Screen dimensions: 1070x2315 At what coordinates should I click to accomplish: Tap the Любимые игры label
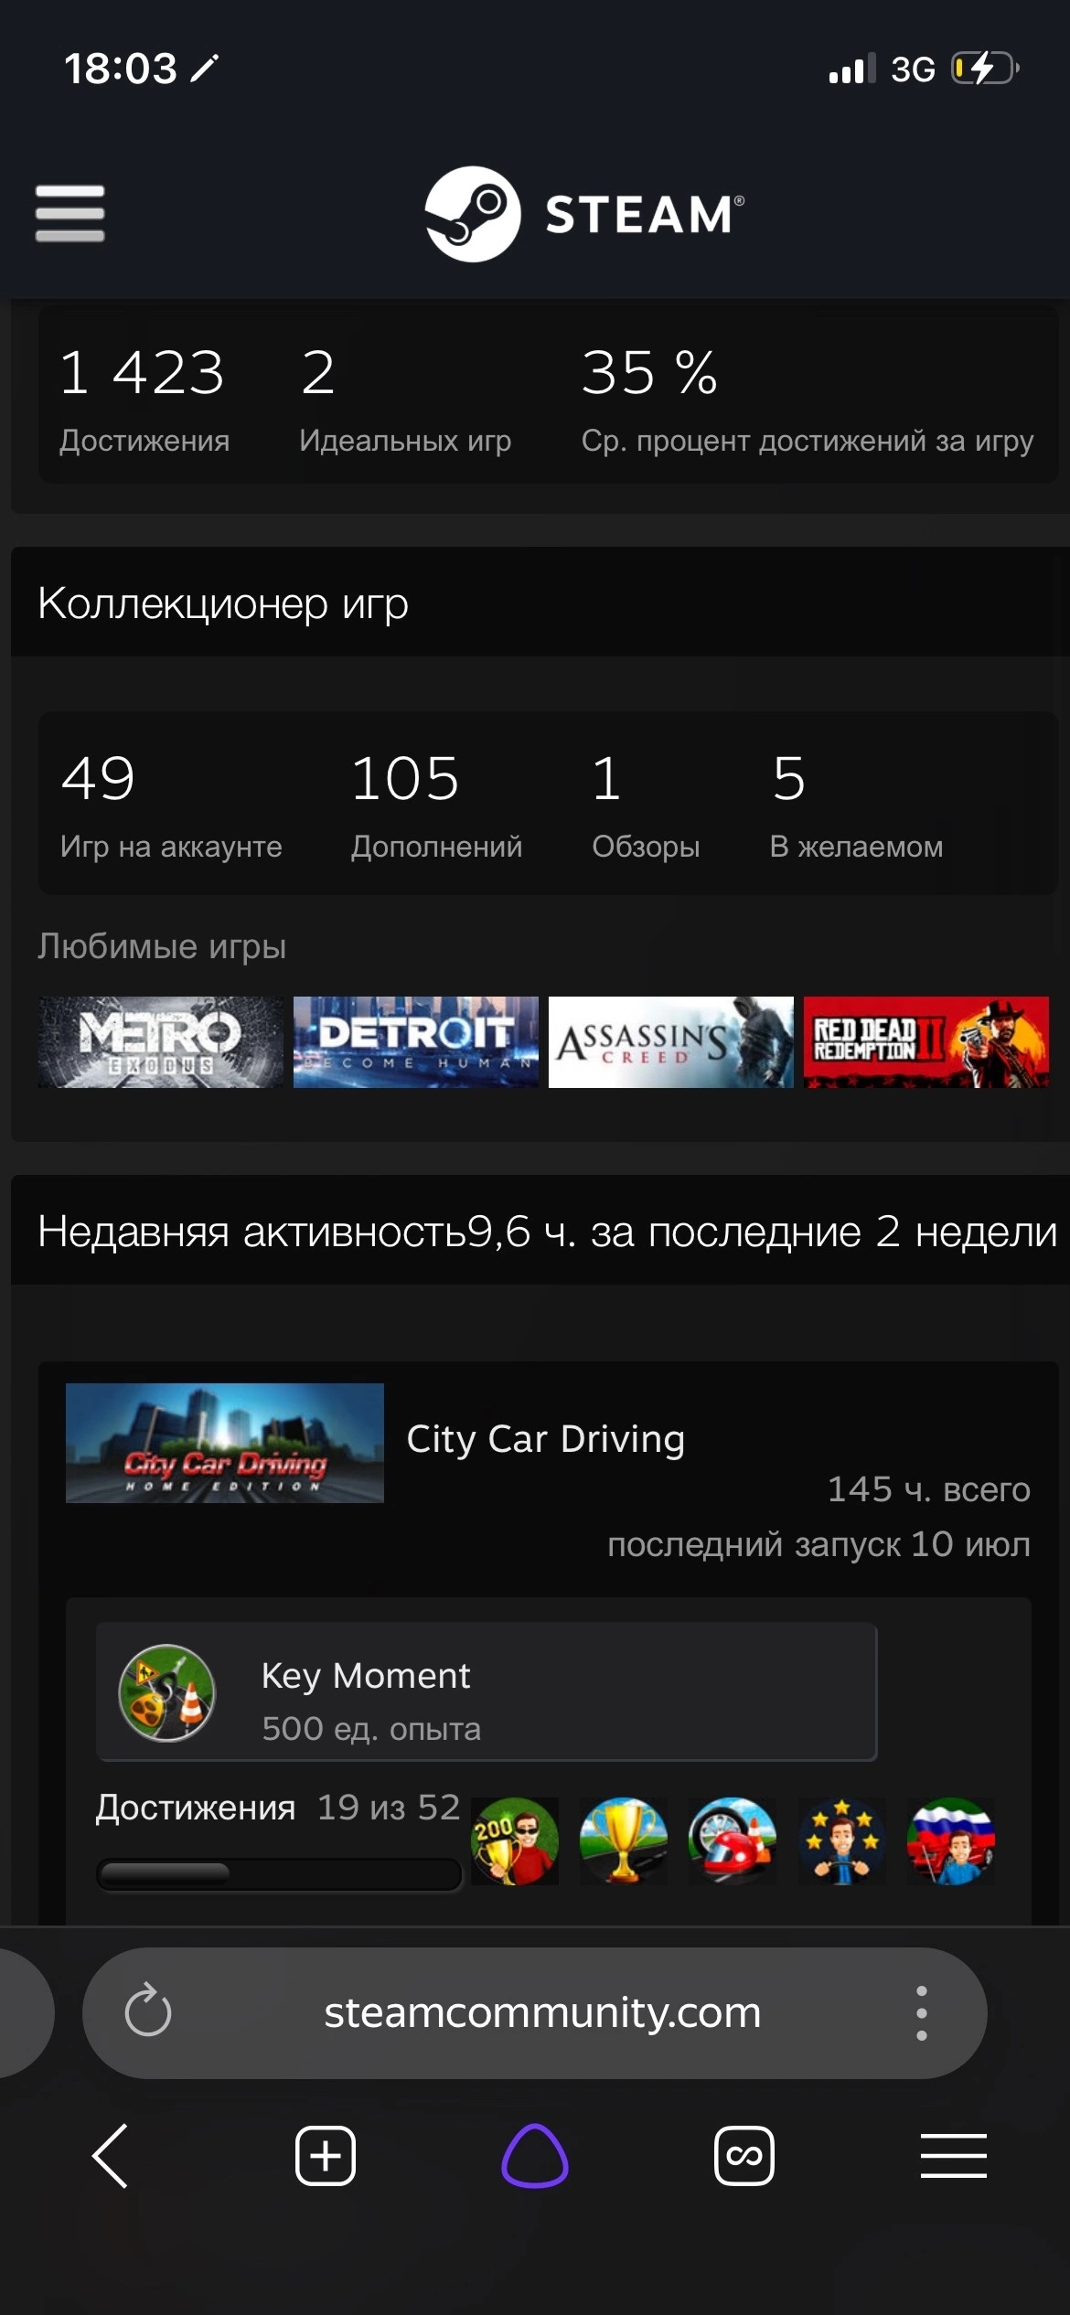tap(162, 946)
